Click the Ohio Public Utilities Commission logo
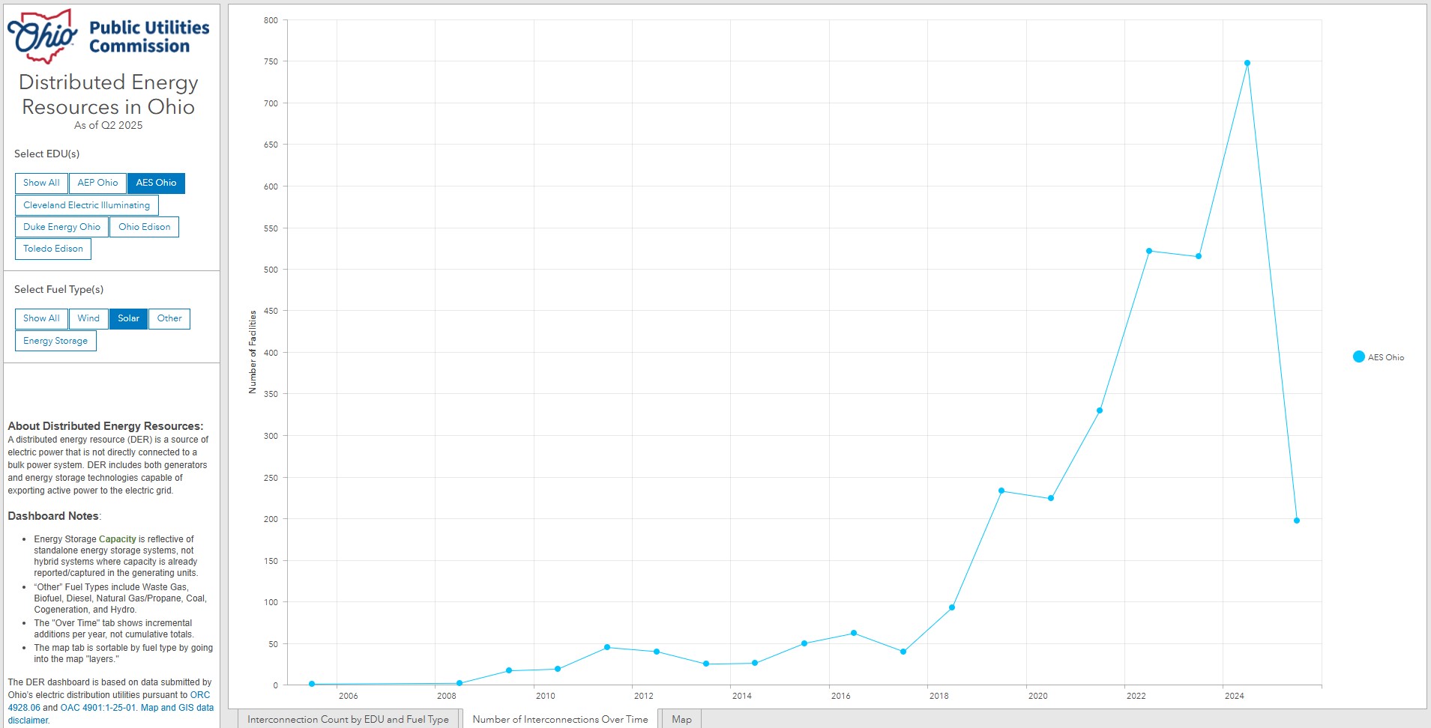Image resolution: width=1431 pixels, height=728 pixels. pyautogui.click(x=109, y=36)
